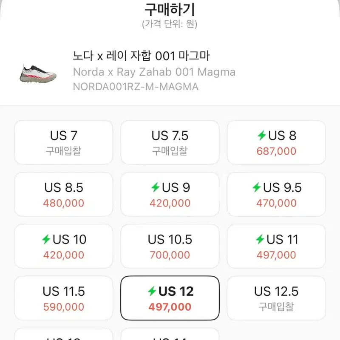Click the NORDA001RZ-M-MAGMA model code
The image size is (340, 340).
click(x=136, y=87)
